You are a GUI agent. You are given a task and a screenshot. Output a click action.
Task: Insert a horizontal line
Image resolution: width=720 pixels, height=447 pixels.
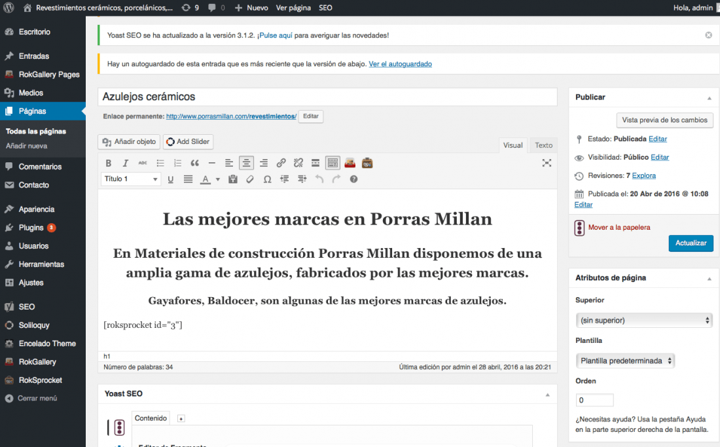tap(211, 163)
